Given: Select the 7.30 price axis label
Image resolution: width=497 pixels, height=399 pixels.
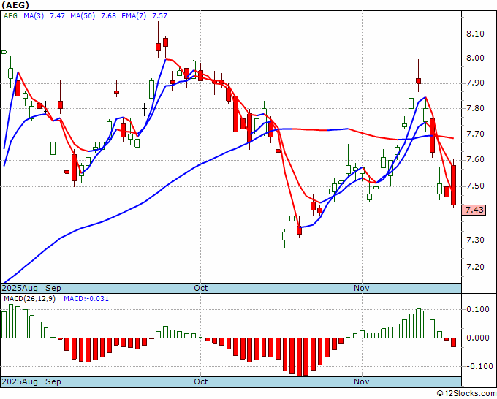Looking at the screenshot, I should point(476,240).
